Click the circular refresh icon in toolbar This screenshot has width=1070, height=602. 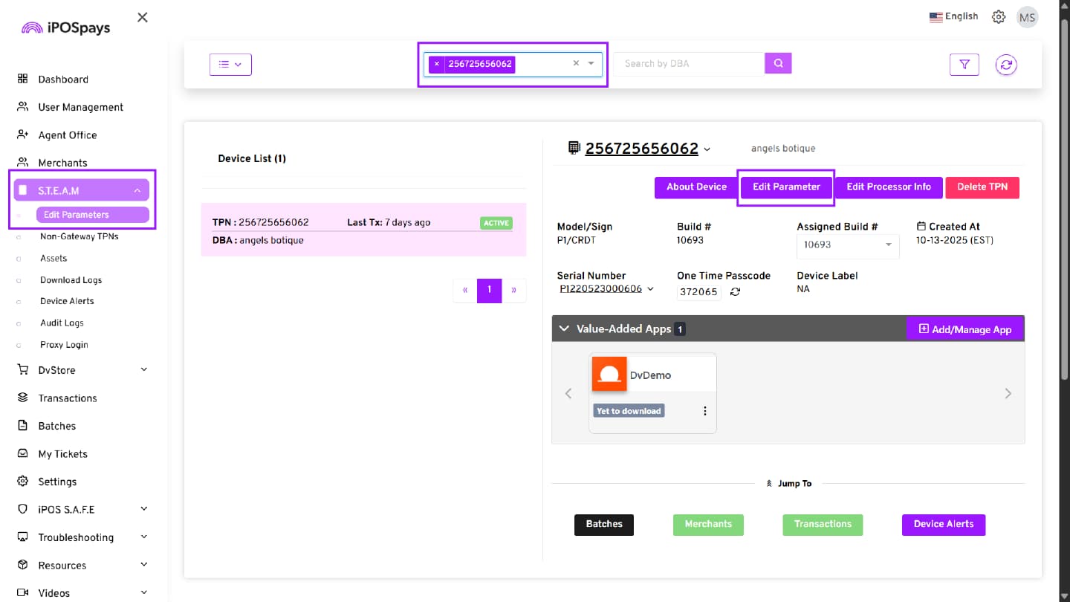[1006, 65]
